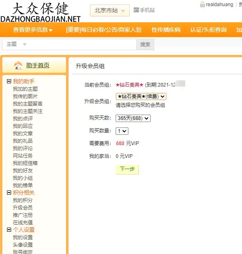Open the 升级会员组 select box
Image resolution: width=242 pixels, height=254 pixels.
point(141,96)
